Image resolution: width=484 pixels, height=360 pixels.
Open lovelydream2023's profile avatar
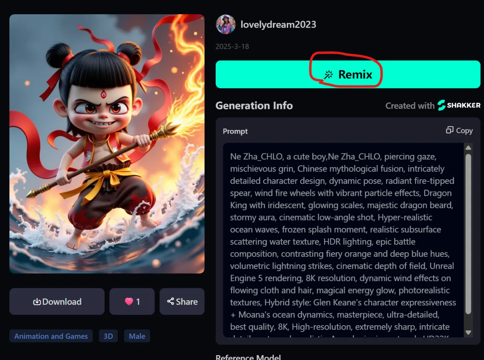(225, 24)
